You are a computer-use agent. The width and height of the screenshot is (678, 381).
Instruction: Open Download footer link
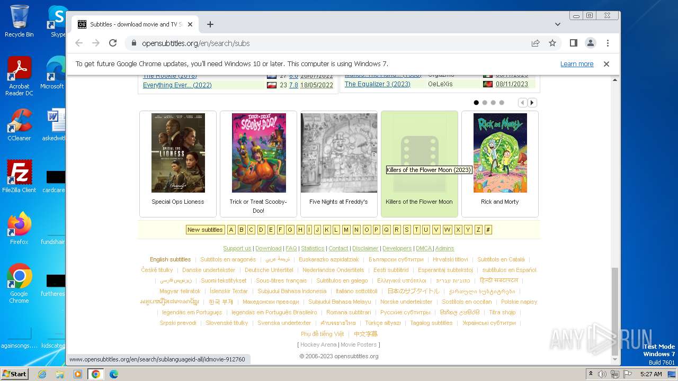click(x=269, y=248)
